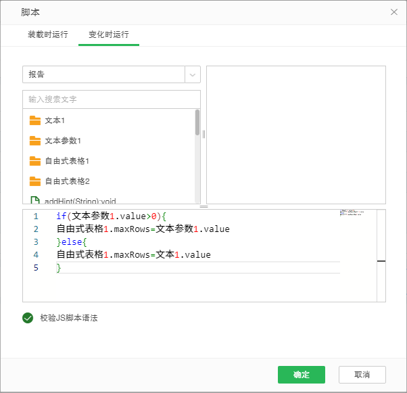
Task: Click line 5 in the code editor
Action: click(x=196, y=268)
